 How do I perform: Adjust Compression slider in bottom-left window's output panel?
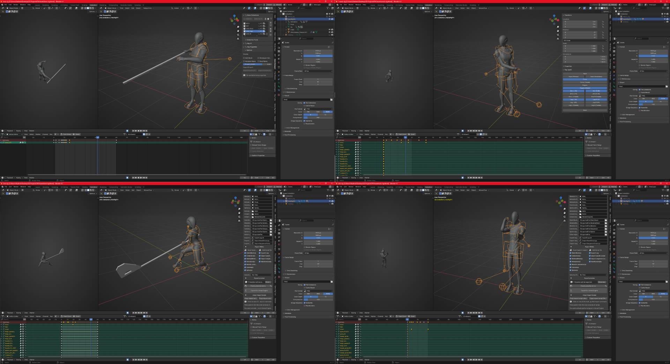pos(318,300)
